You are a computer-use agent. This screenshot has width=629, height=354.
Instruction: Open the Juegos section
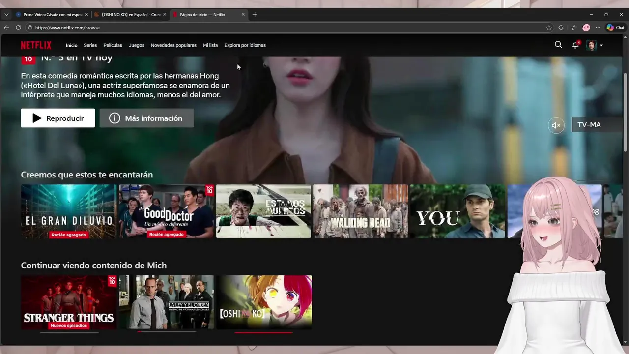pyautogui.click(x=137, y=45)
